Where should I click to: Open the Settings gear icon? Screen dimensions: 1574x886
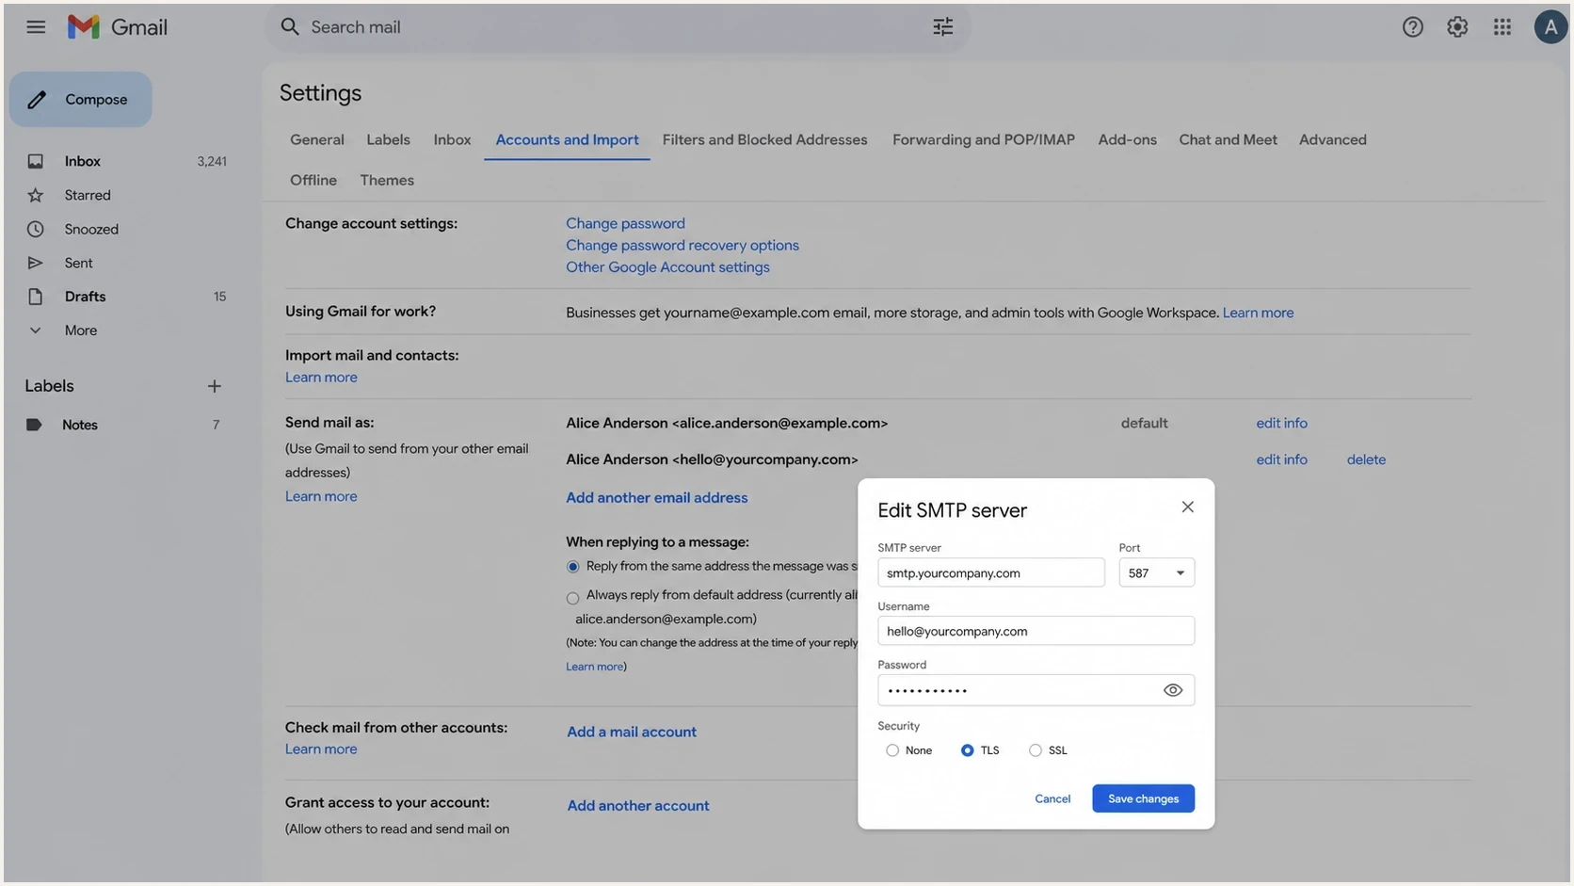[x=1457, y=27]
